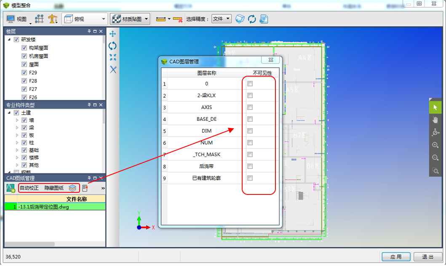Click the zoom in magnifier icon
This screenshot has height=266, width=446.
[435, 145]
